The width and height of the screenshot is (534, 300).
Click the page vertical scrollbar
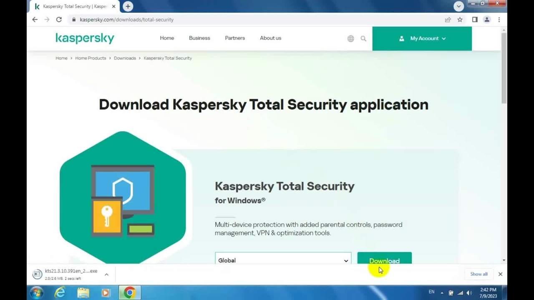(x=504, y=68)
